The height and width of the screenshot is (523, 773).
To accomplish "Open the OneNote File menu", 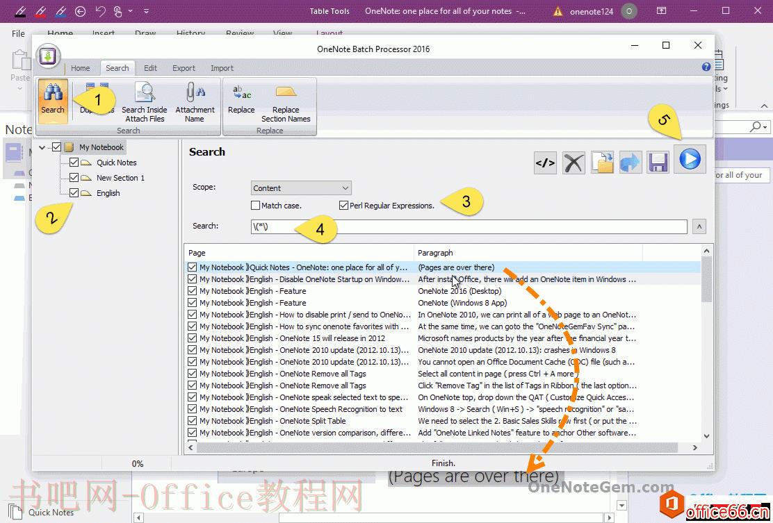I will coord(18,33).
